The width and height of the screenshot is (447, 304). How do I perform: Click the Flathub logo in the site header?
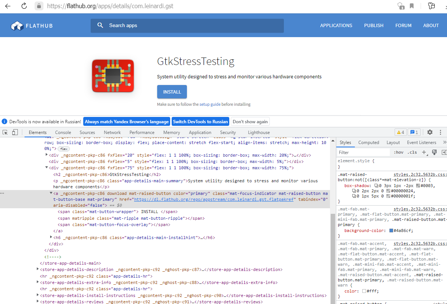pos(32,26)
